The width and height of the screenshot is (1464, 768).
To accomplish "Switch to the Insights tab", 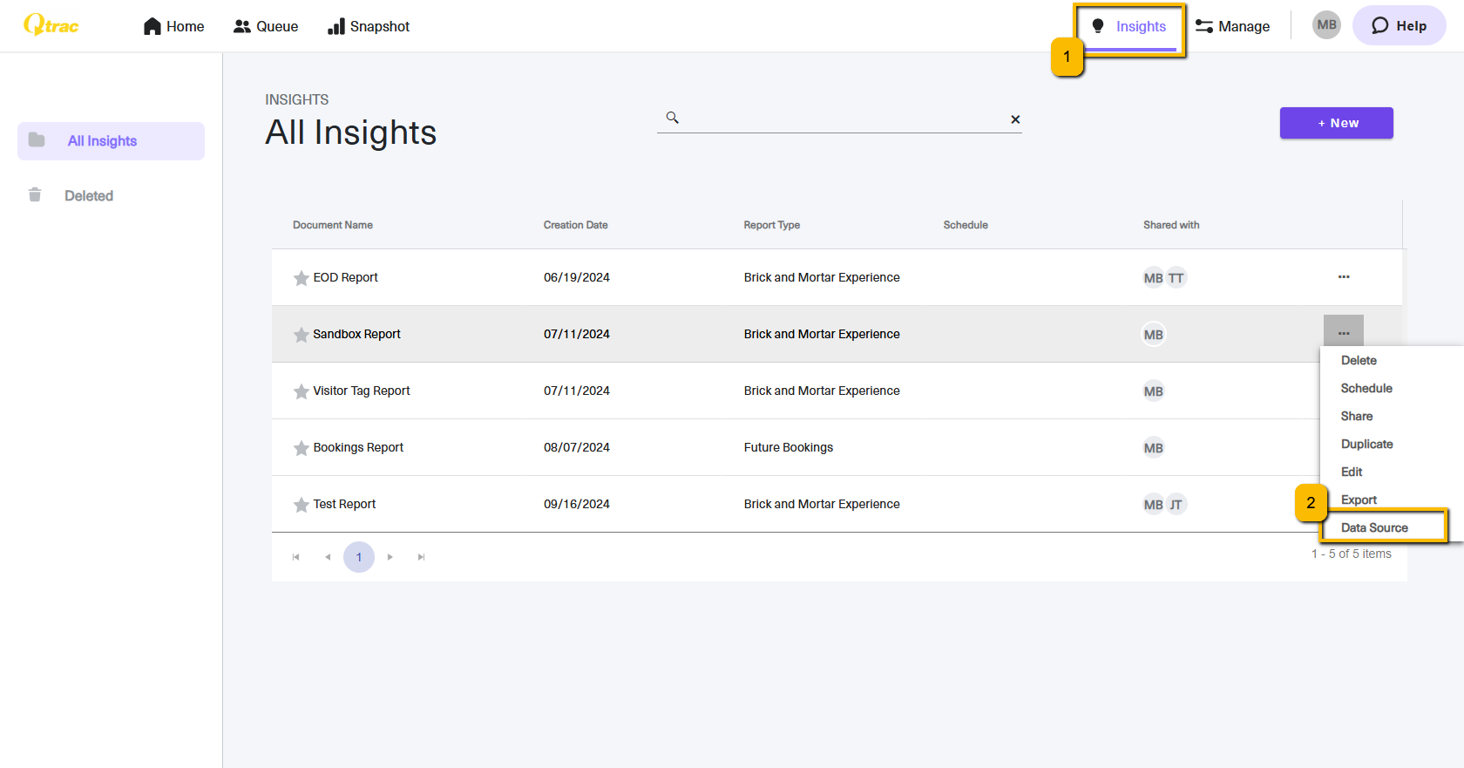I will point(1129,27).
